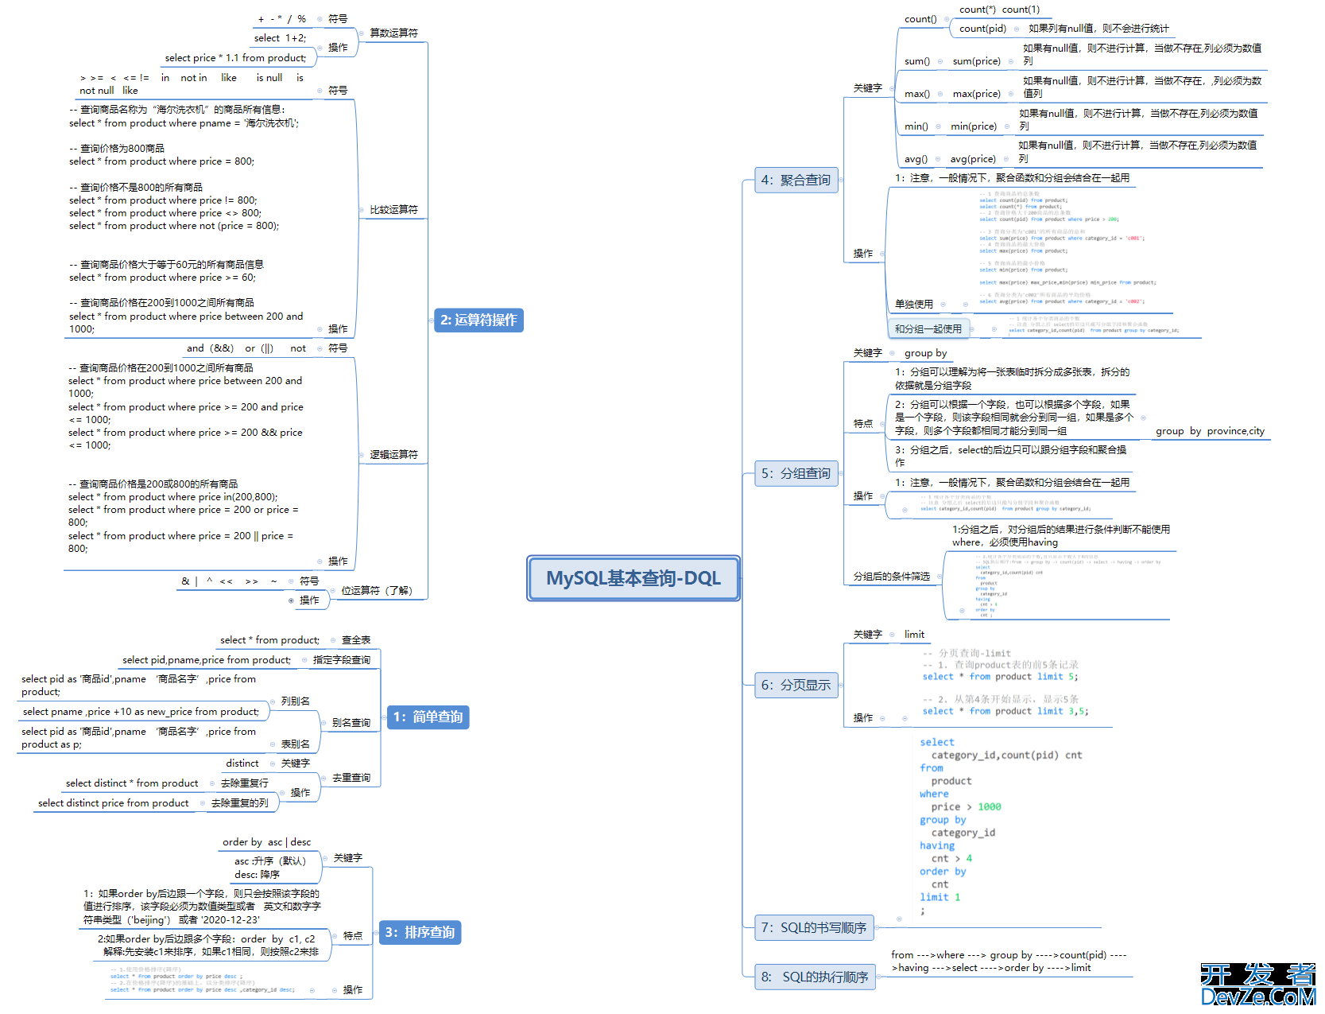
Task: Click the 'group by' keyword node
Action: pyautogui.click(x=926, y=353)
